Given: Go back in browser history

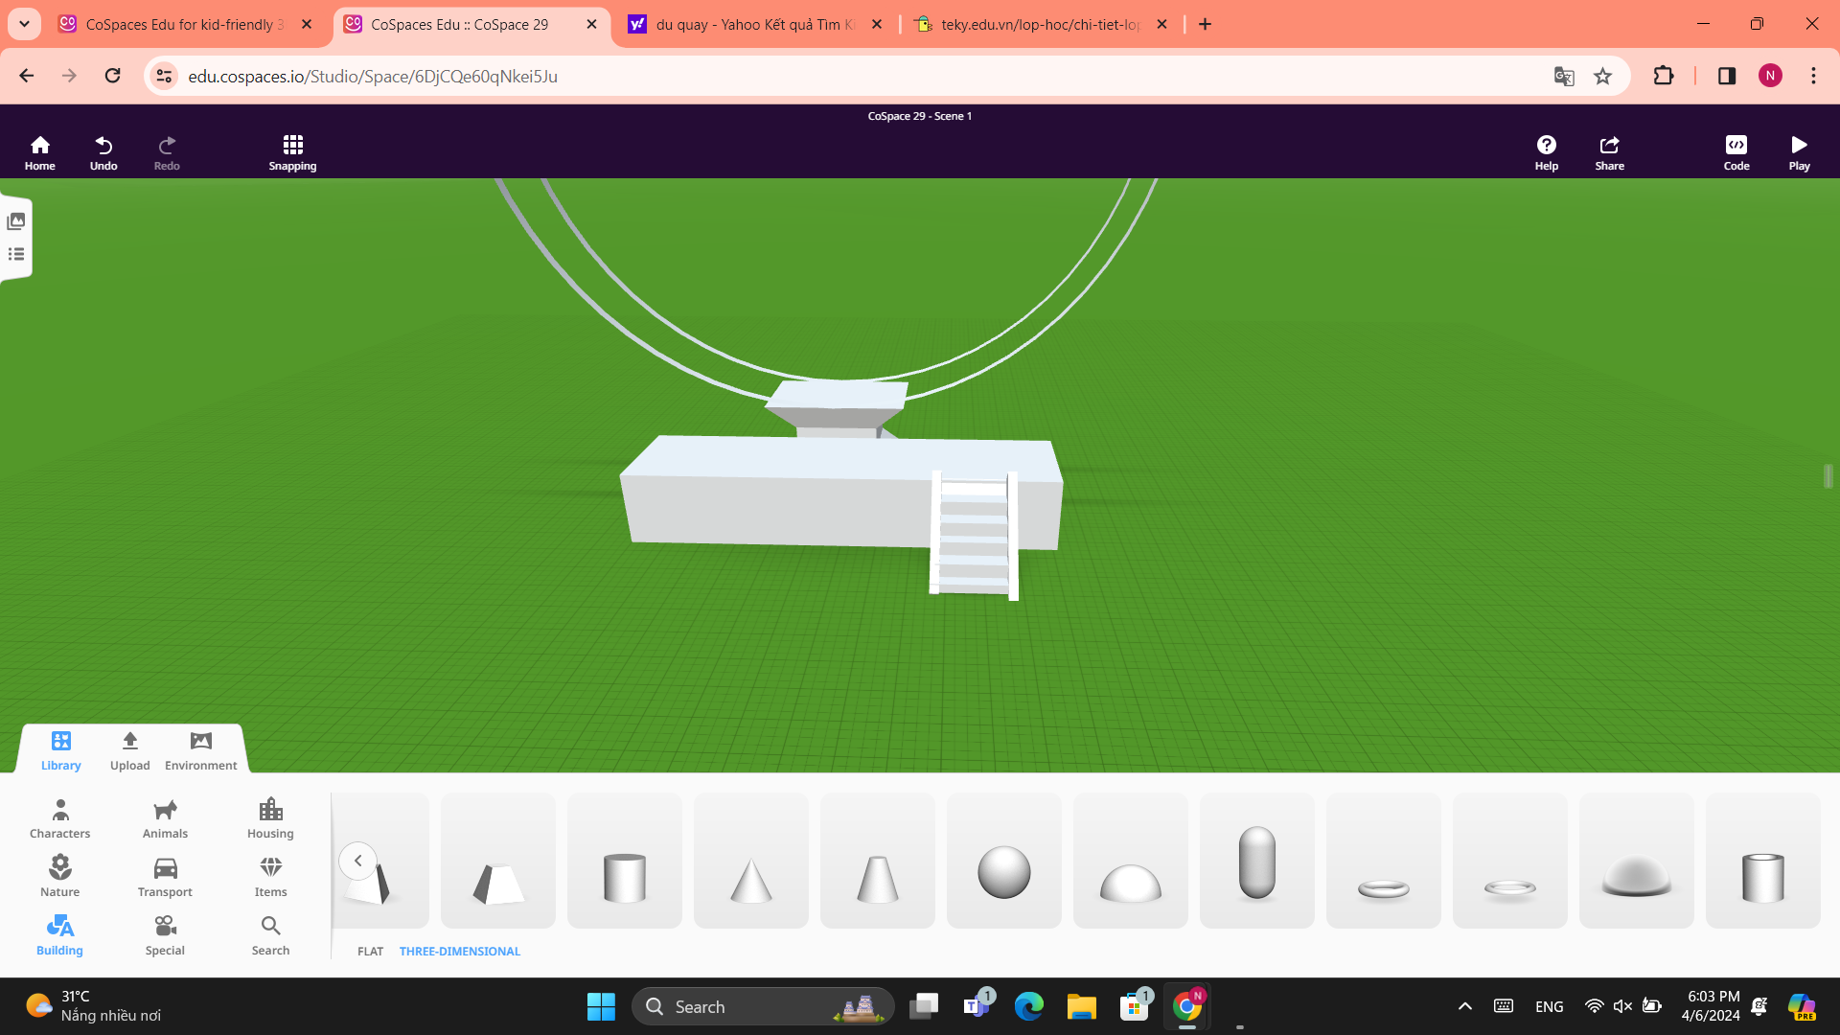Looking at the screenshot, I should pos(27,76).
